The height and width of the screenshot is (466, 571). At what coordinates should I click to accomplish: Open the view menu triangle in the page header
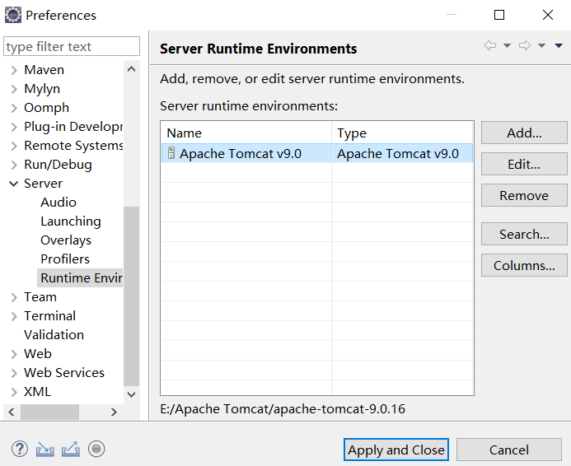coord(559,45)
